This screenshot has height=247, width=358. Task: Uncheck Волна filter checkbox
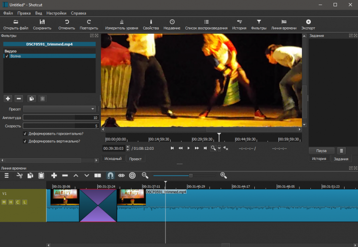[x=7, y=56]
